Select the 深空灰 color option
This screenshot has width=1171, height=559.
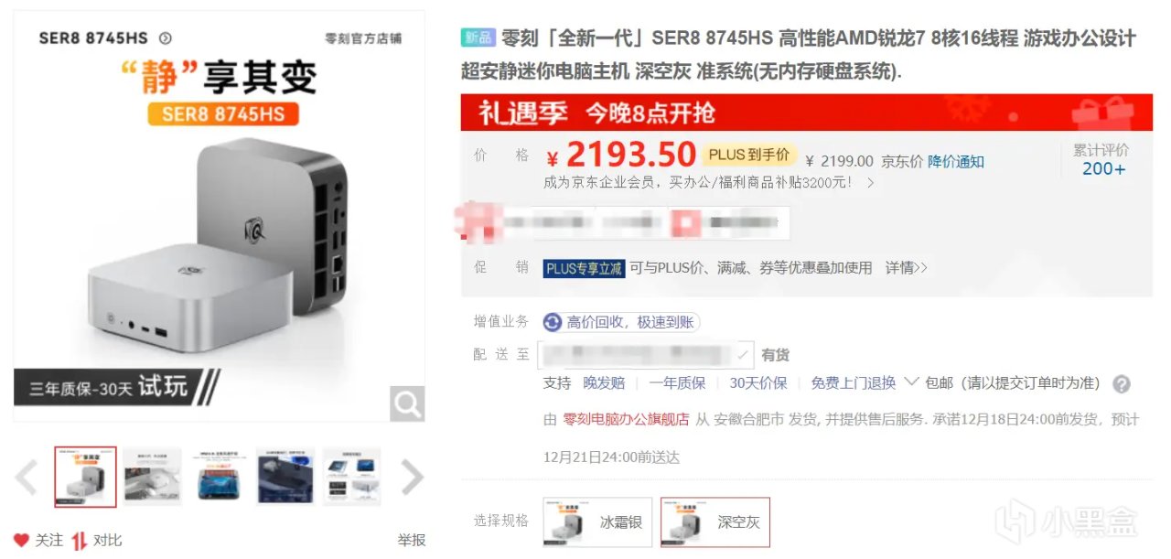click(715, 521)
